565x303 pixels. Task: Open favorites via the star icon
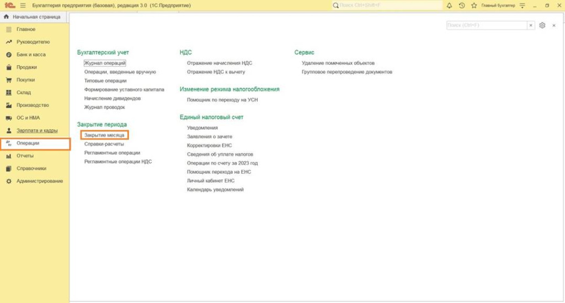[473, 5]
